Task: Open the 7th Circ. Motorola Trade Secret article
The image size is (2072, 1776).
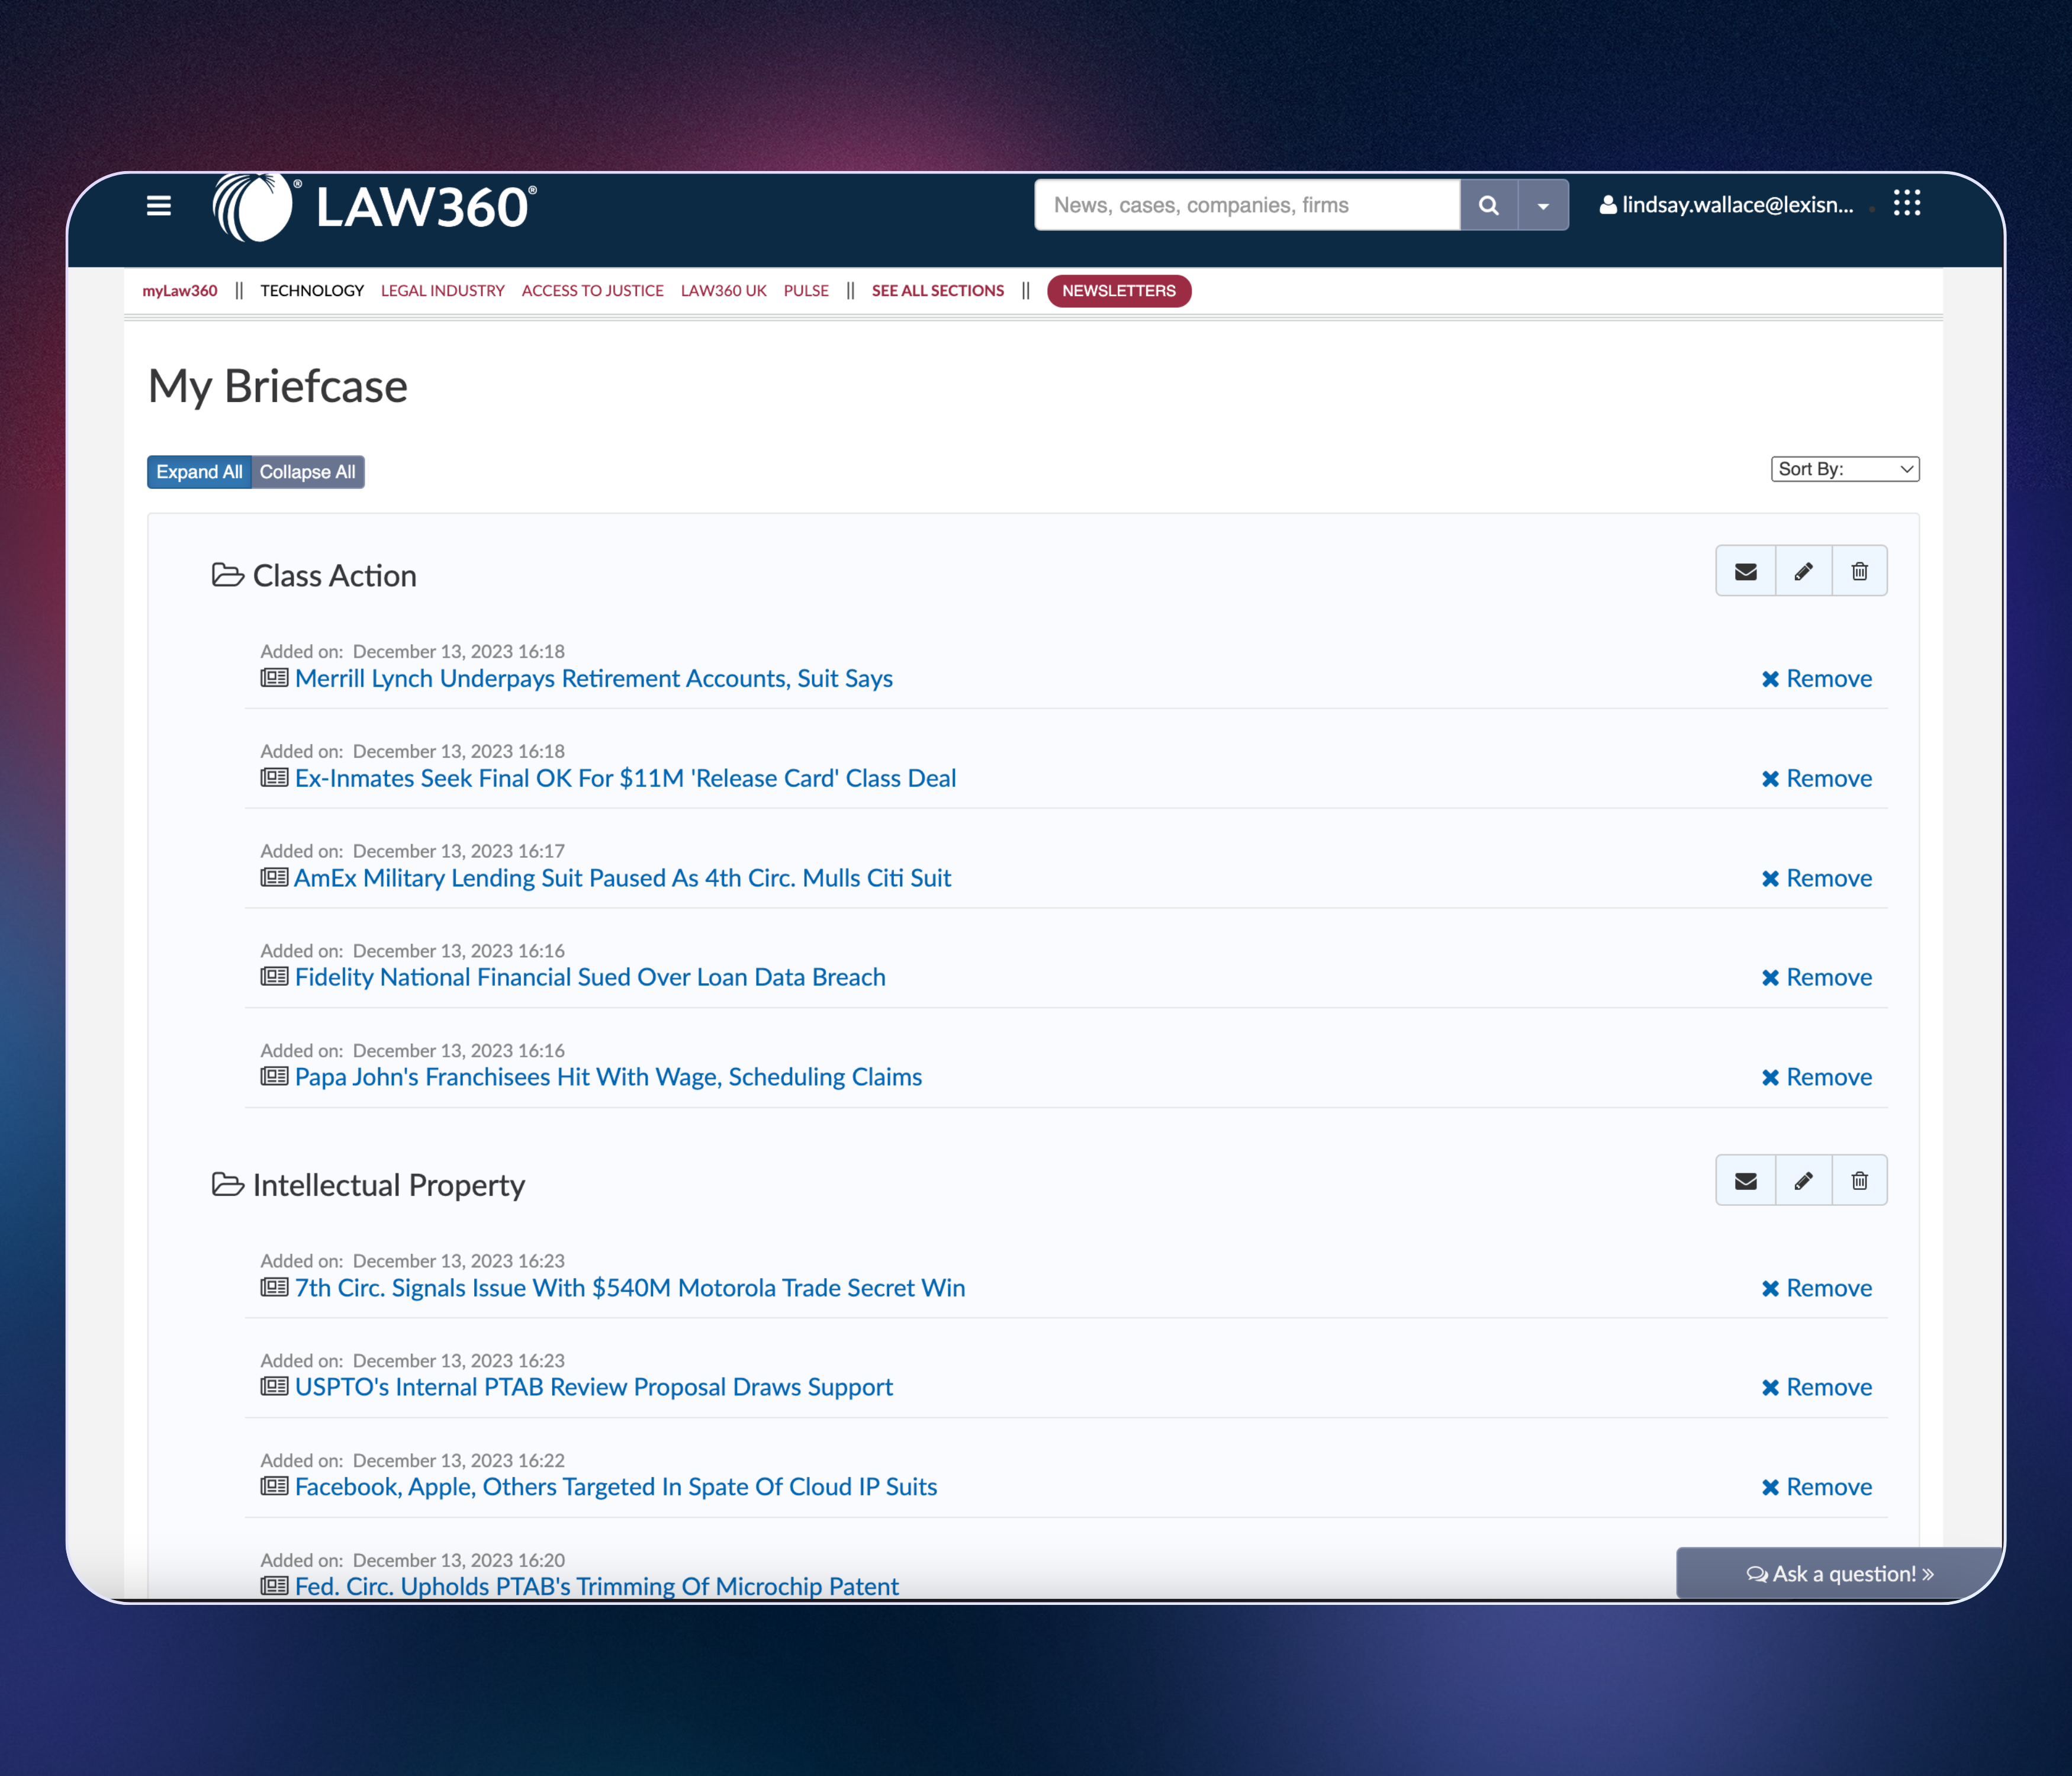Action: 630,1288
